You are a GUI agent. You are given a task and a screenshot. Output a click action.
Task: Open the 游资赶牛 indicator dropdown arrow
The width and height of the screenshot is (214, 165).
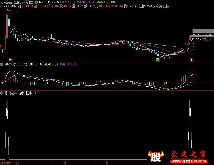2,93
